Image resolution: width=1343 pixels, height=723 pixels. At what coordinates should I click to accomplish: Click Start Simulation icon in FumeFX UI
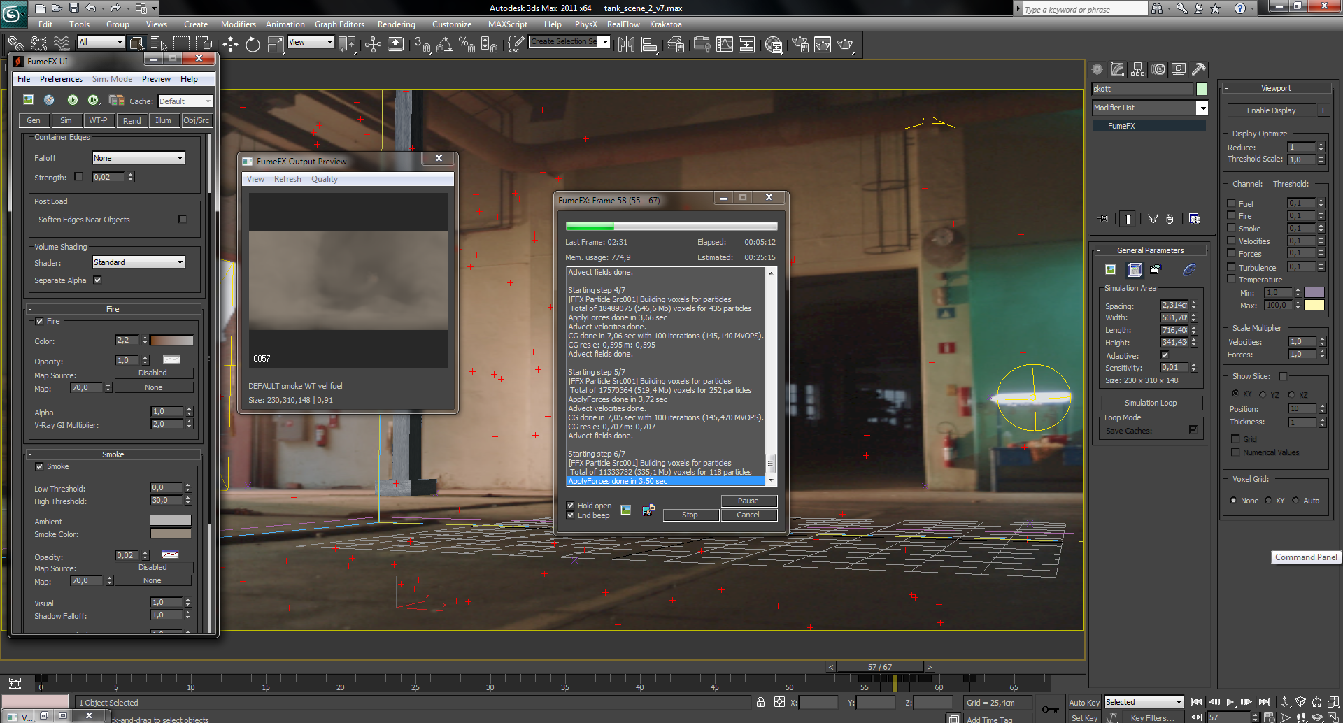[x=72, y=100]
